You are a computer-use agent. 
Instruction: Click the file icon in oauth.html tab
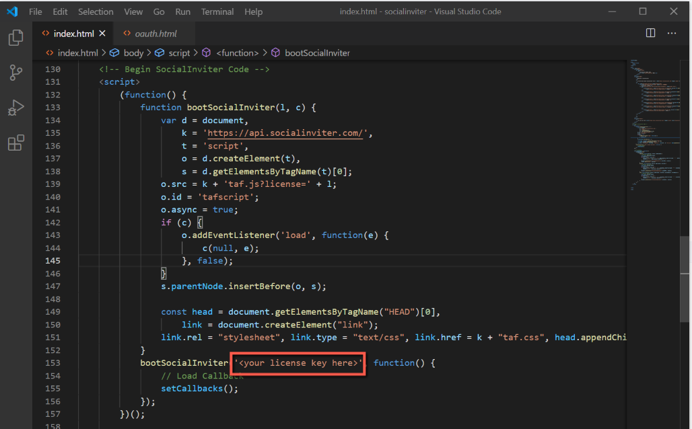tap(127, 33)
